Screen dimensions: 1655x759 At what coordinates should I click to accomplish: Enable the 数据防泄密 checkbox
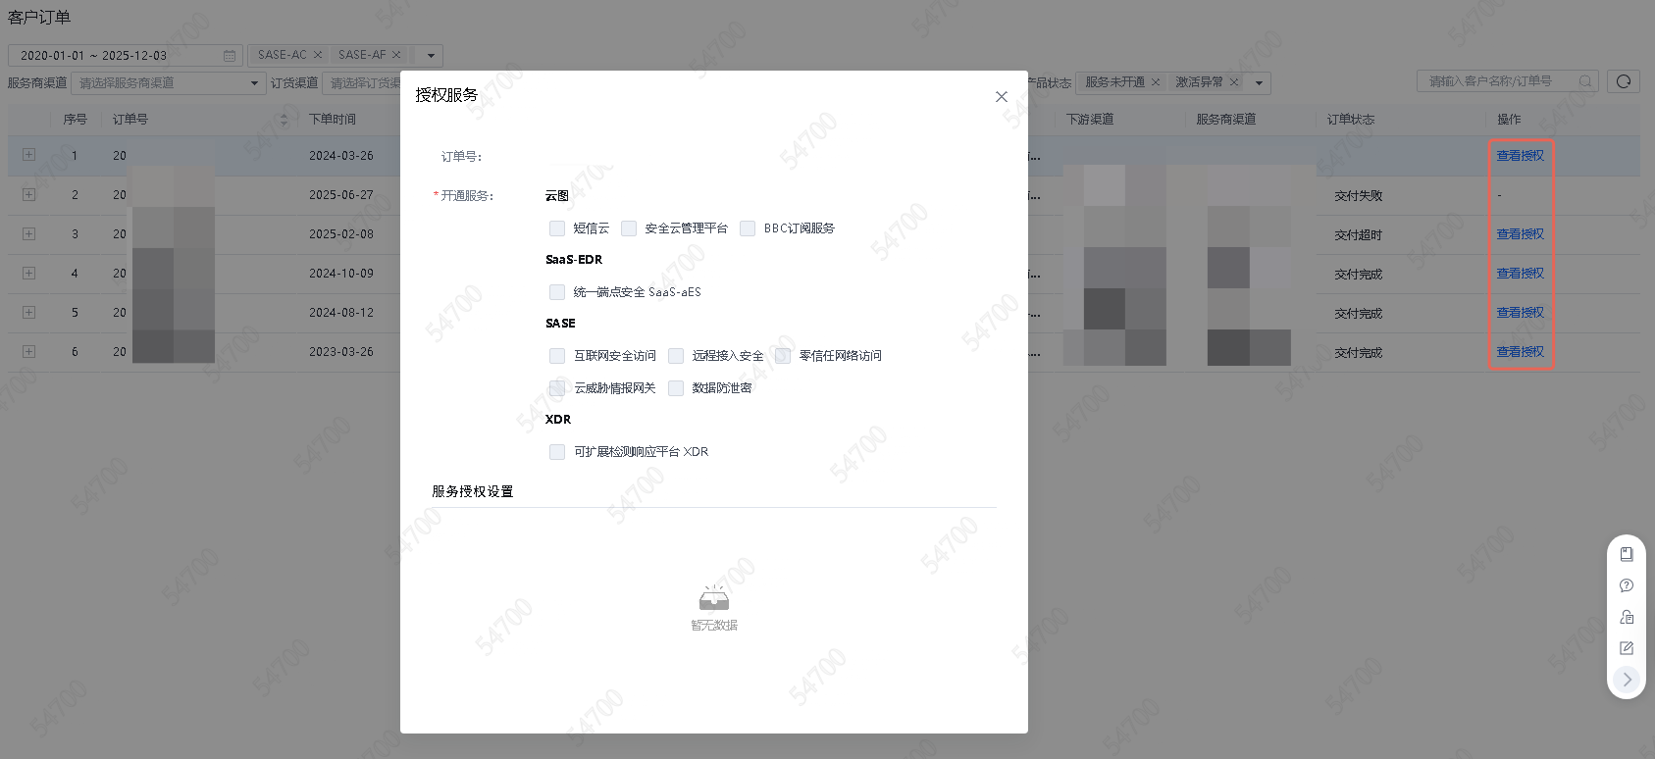(676, 388)
